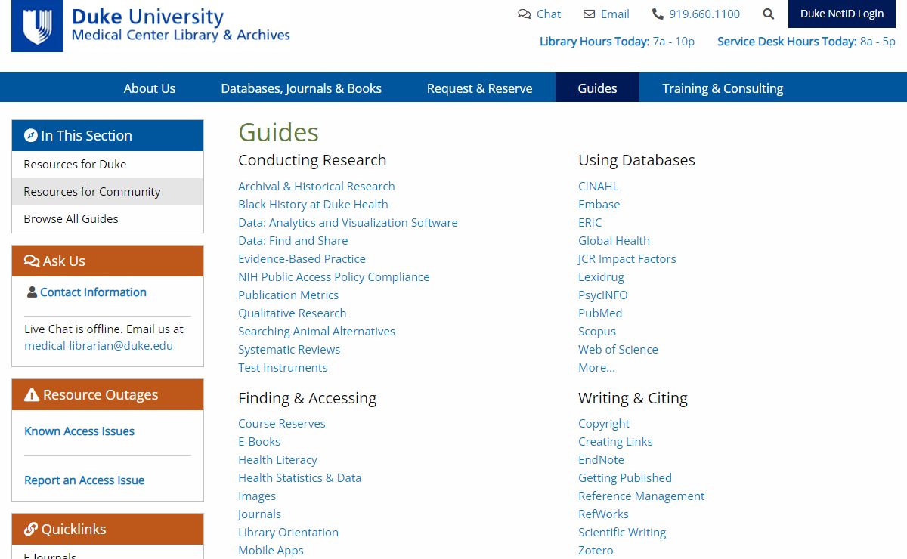Open the Report an Access Issue link
The width and height of the screenshot is (907, 559).
(84, 480)
